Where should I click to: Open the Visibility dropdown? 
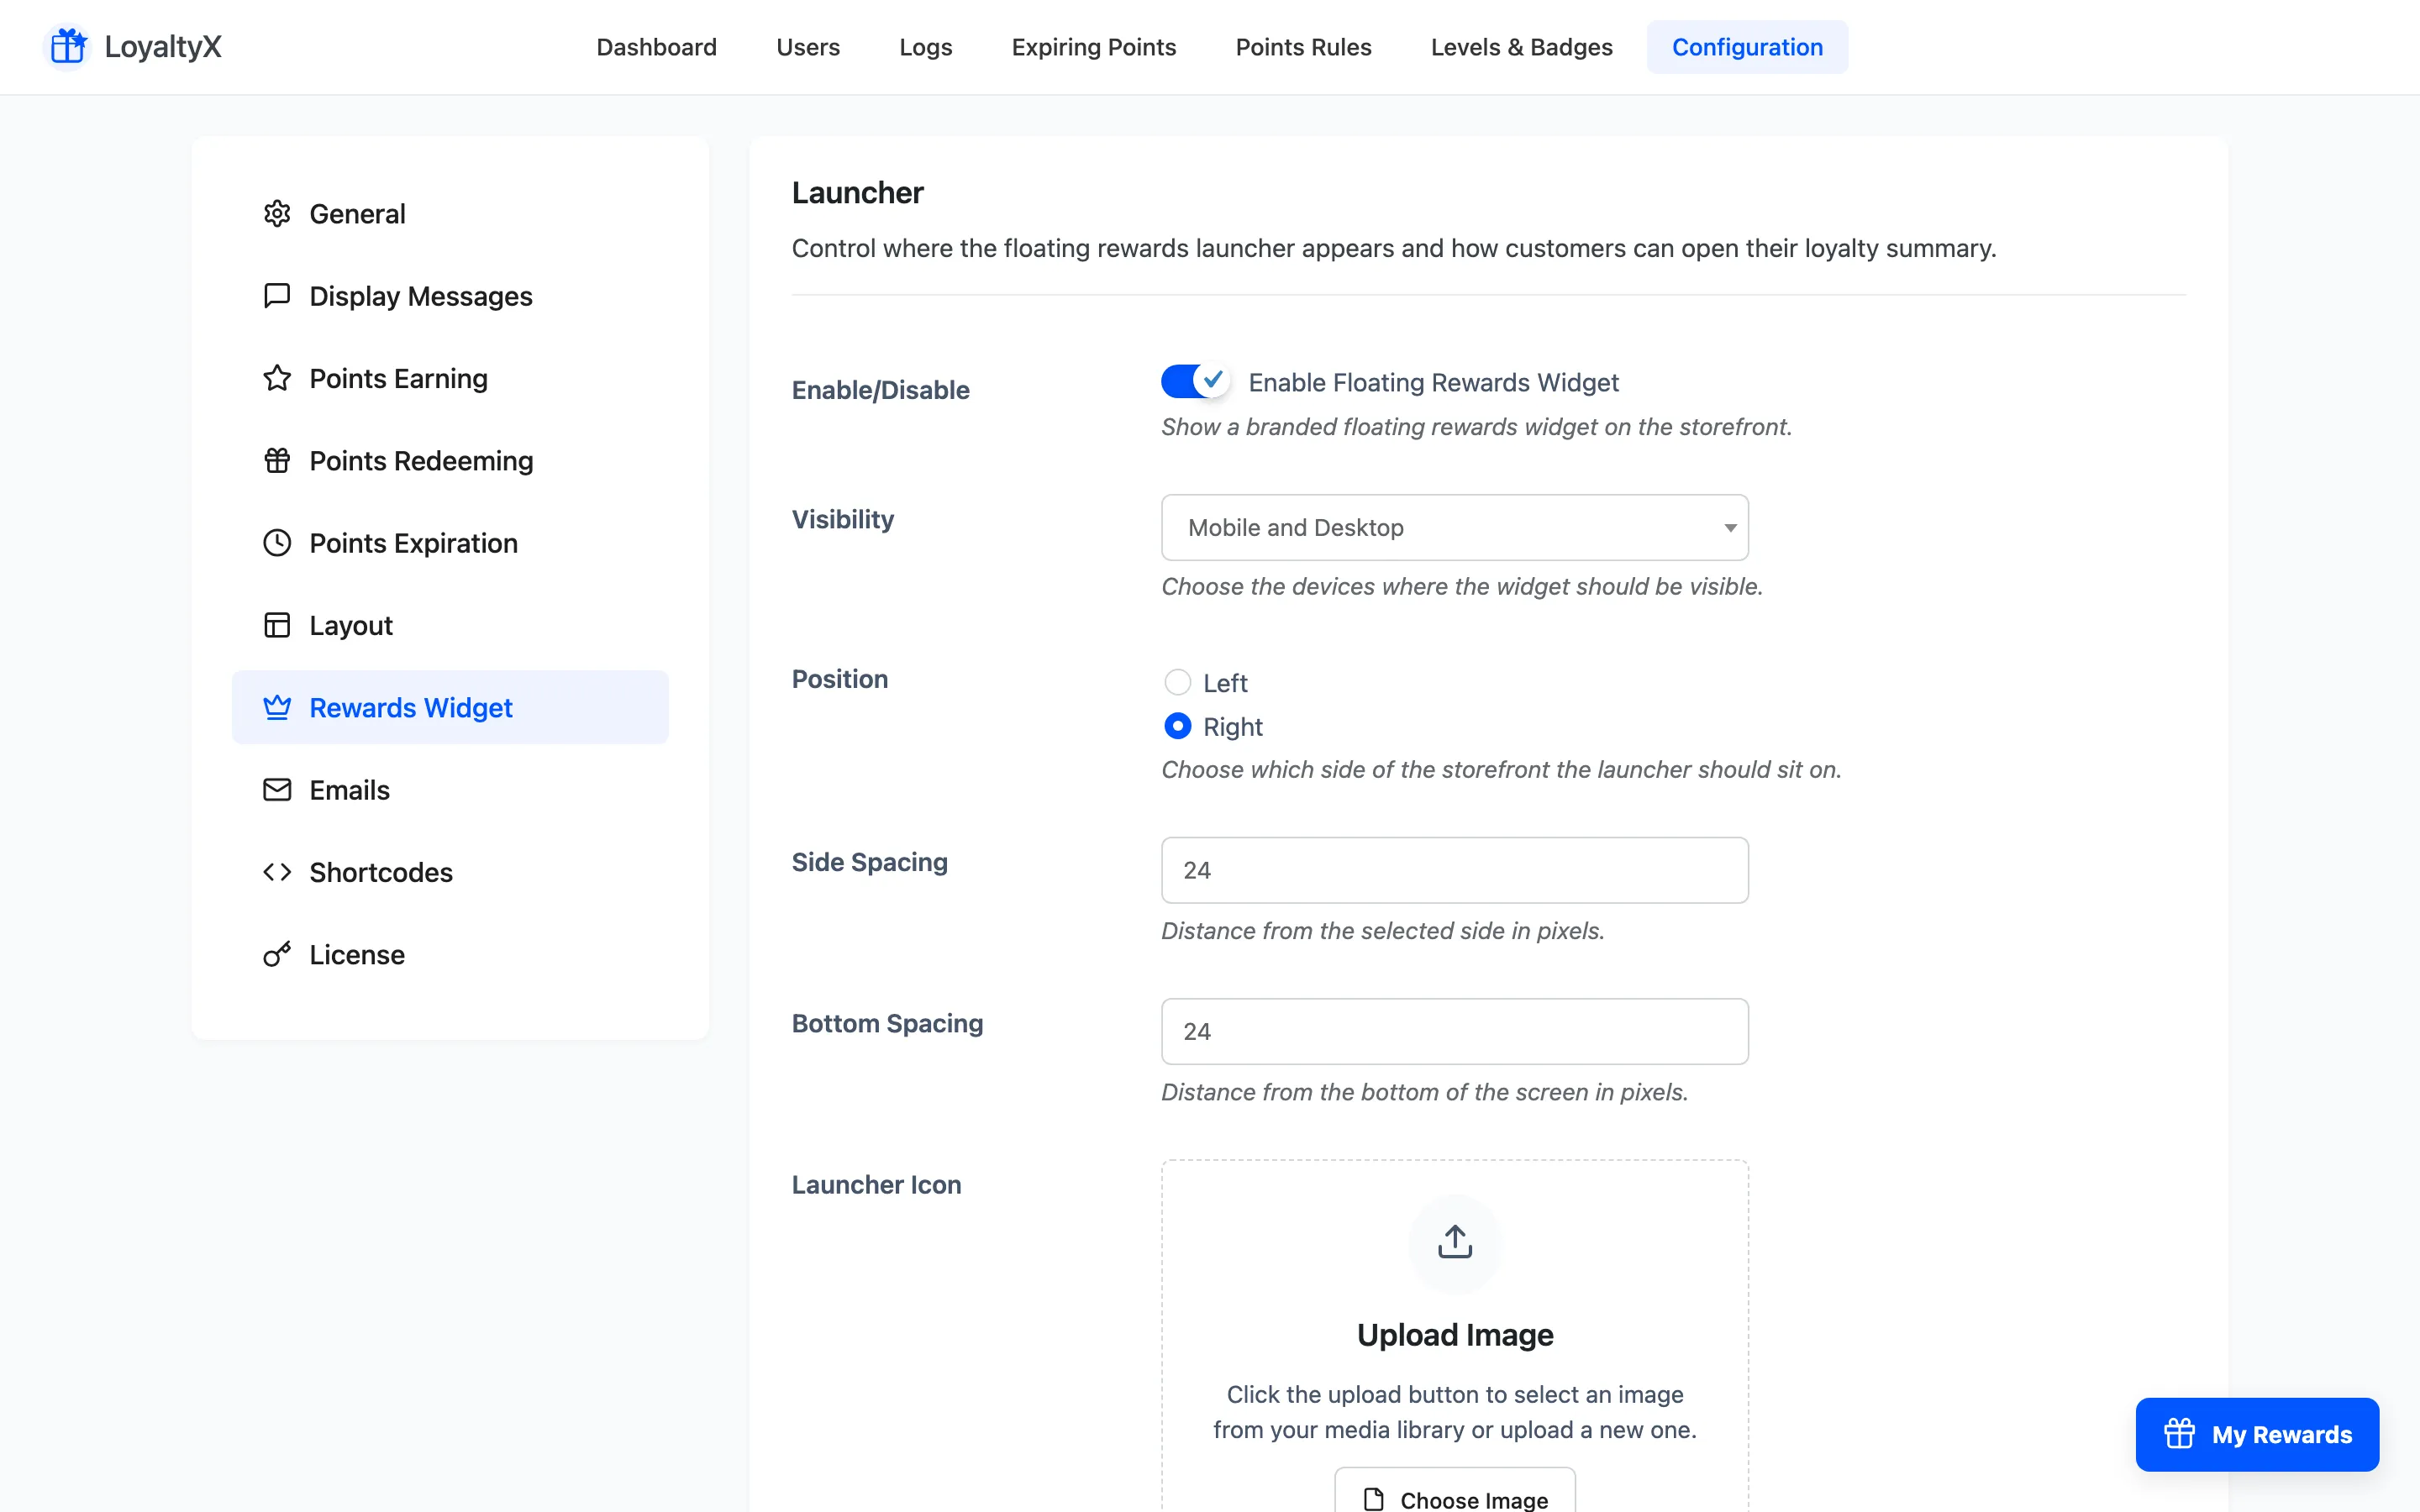tap(1455, 527)
